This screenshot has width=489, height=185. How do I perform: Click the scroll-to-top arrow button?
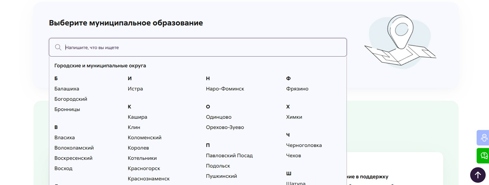coord(478,175)
